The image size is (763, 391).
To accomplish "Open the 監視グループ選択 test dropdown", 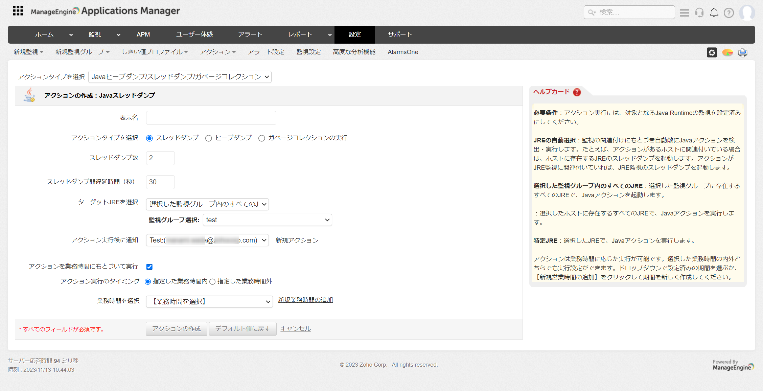I will point(267,220).
